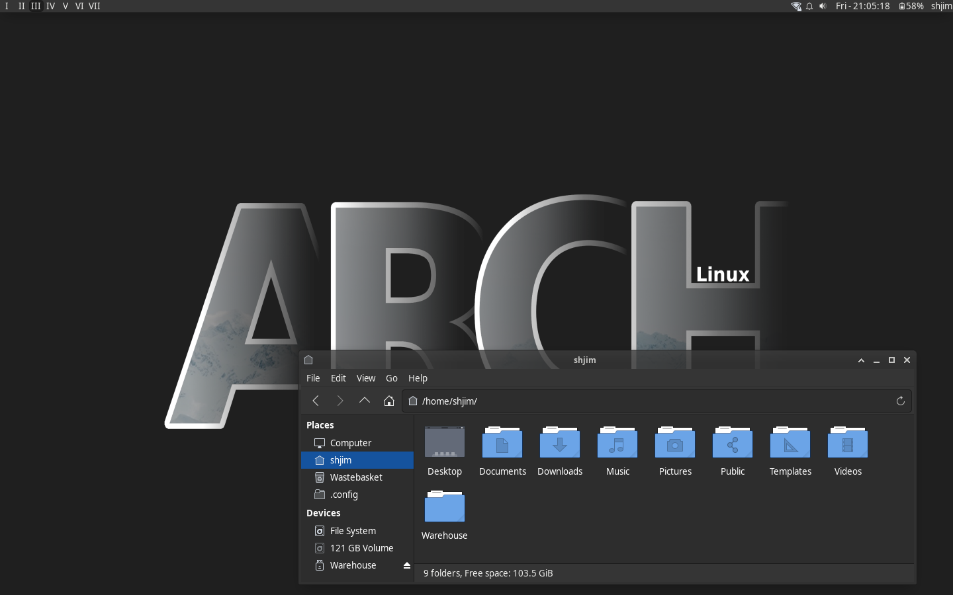Click the status bar free space text
This screenshot has width=953, height=595.
(x=488, y=573)
